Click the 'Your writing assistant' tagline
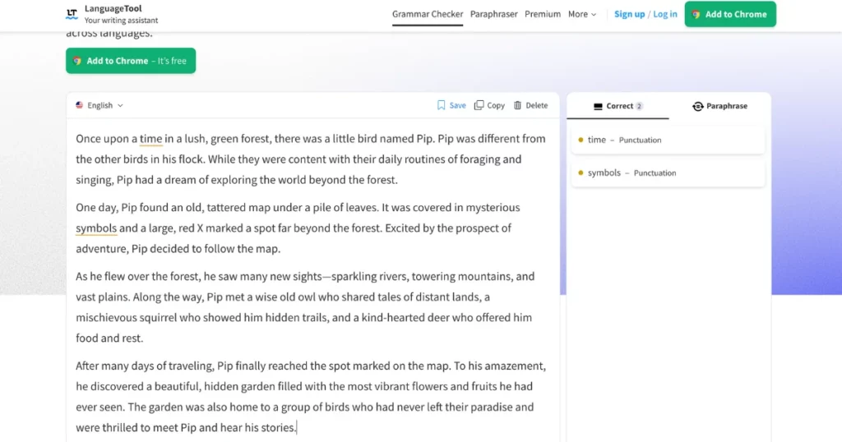The height and width of the screenshot is (442, 842). 122,21
